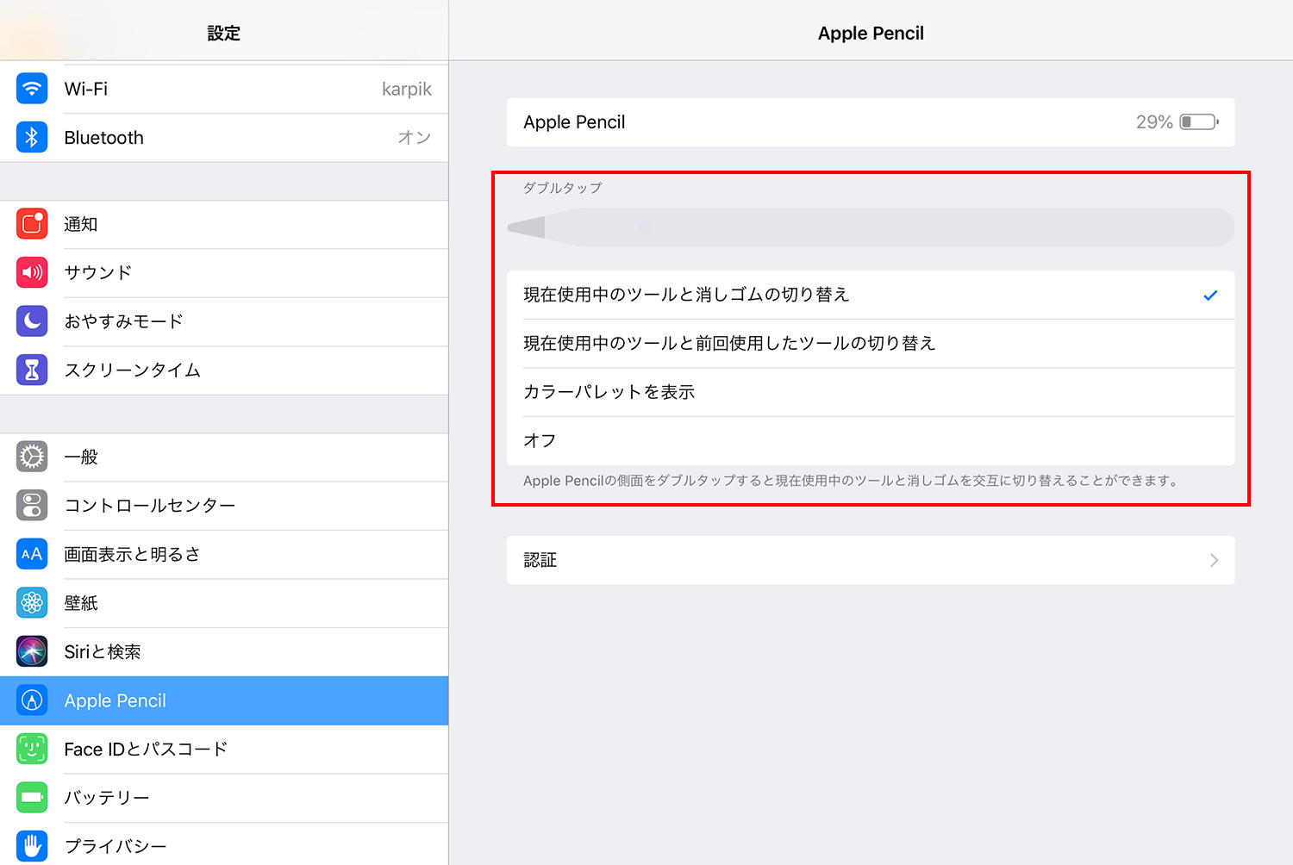Screen dimensions: 1293x865
Task: Tap the バッテリー battery icon in sidebar
Action: (32, 798)
